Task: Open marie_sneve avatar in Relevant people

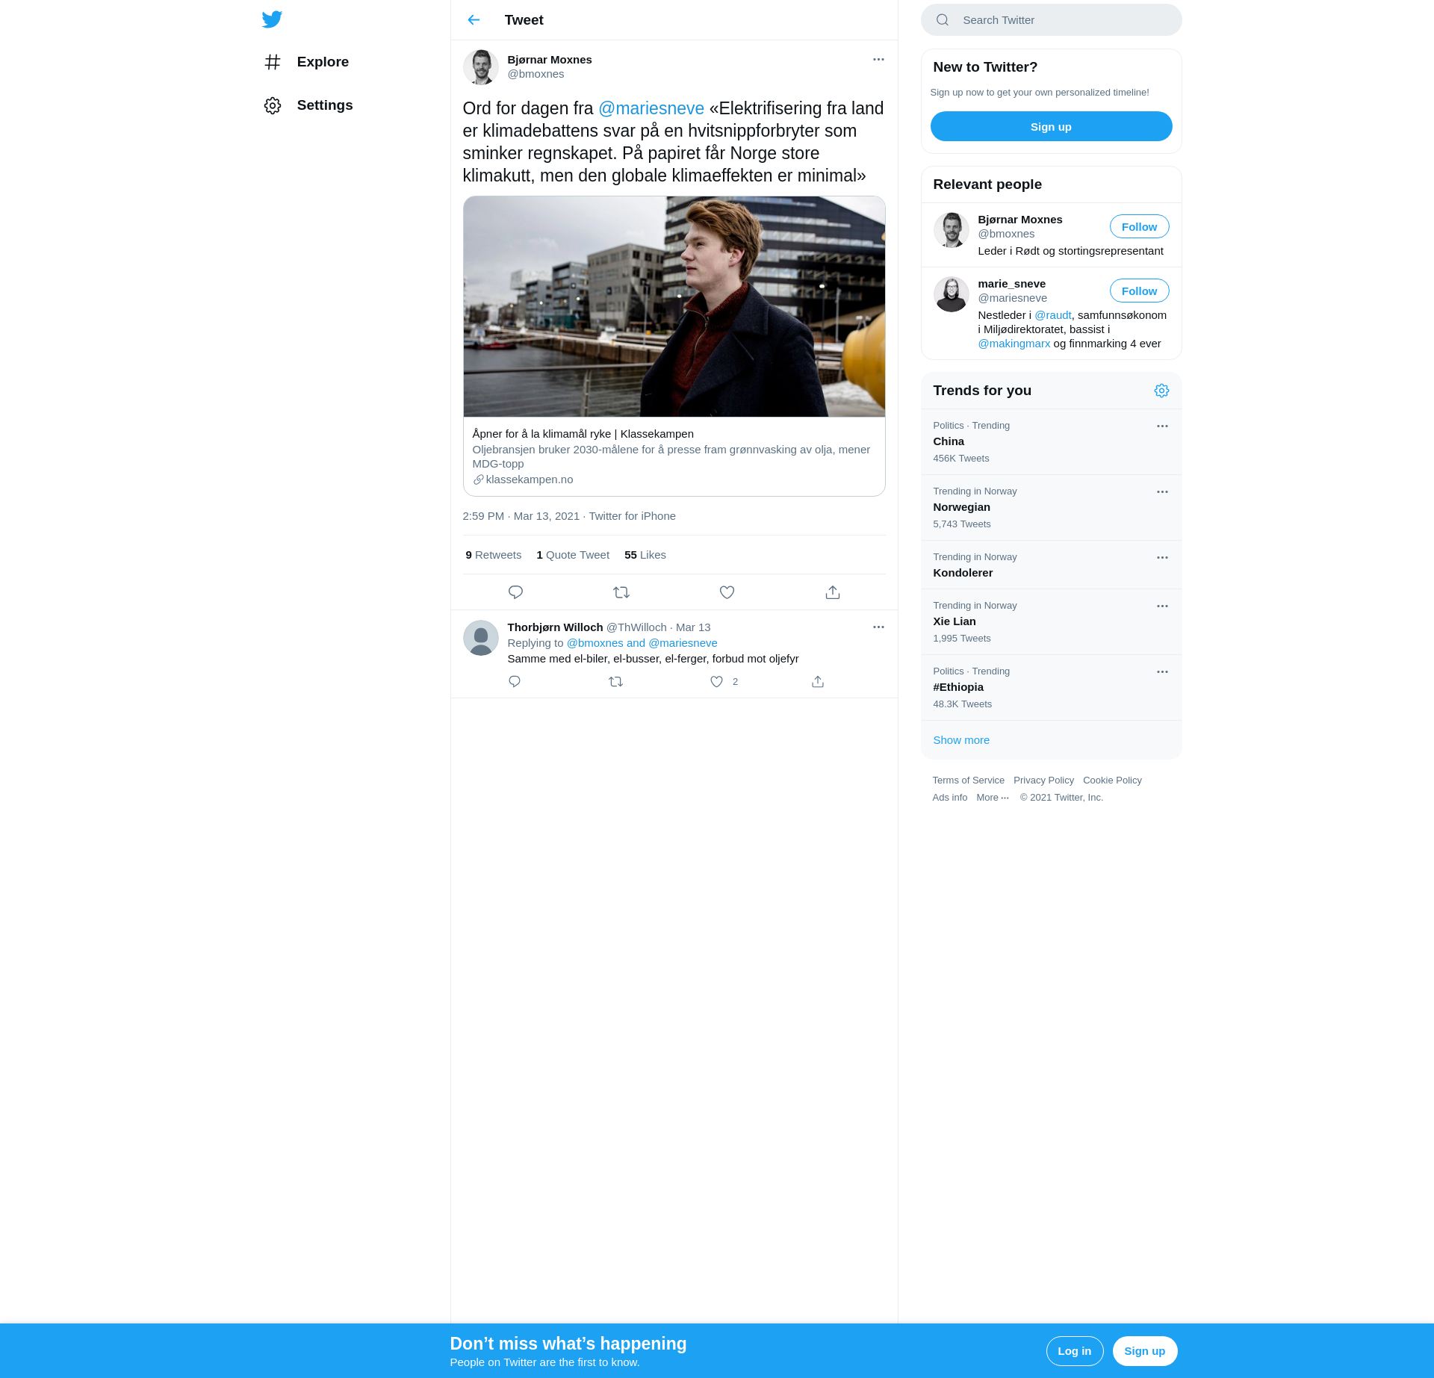Action: (x=952, y=294)
